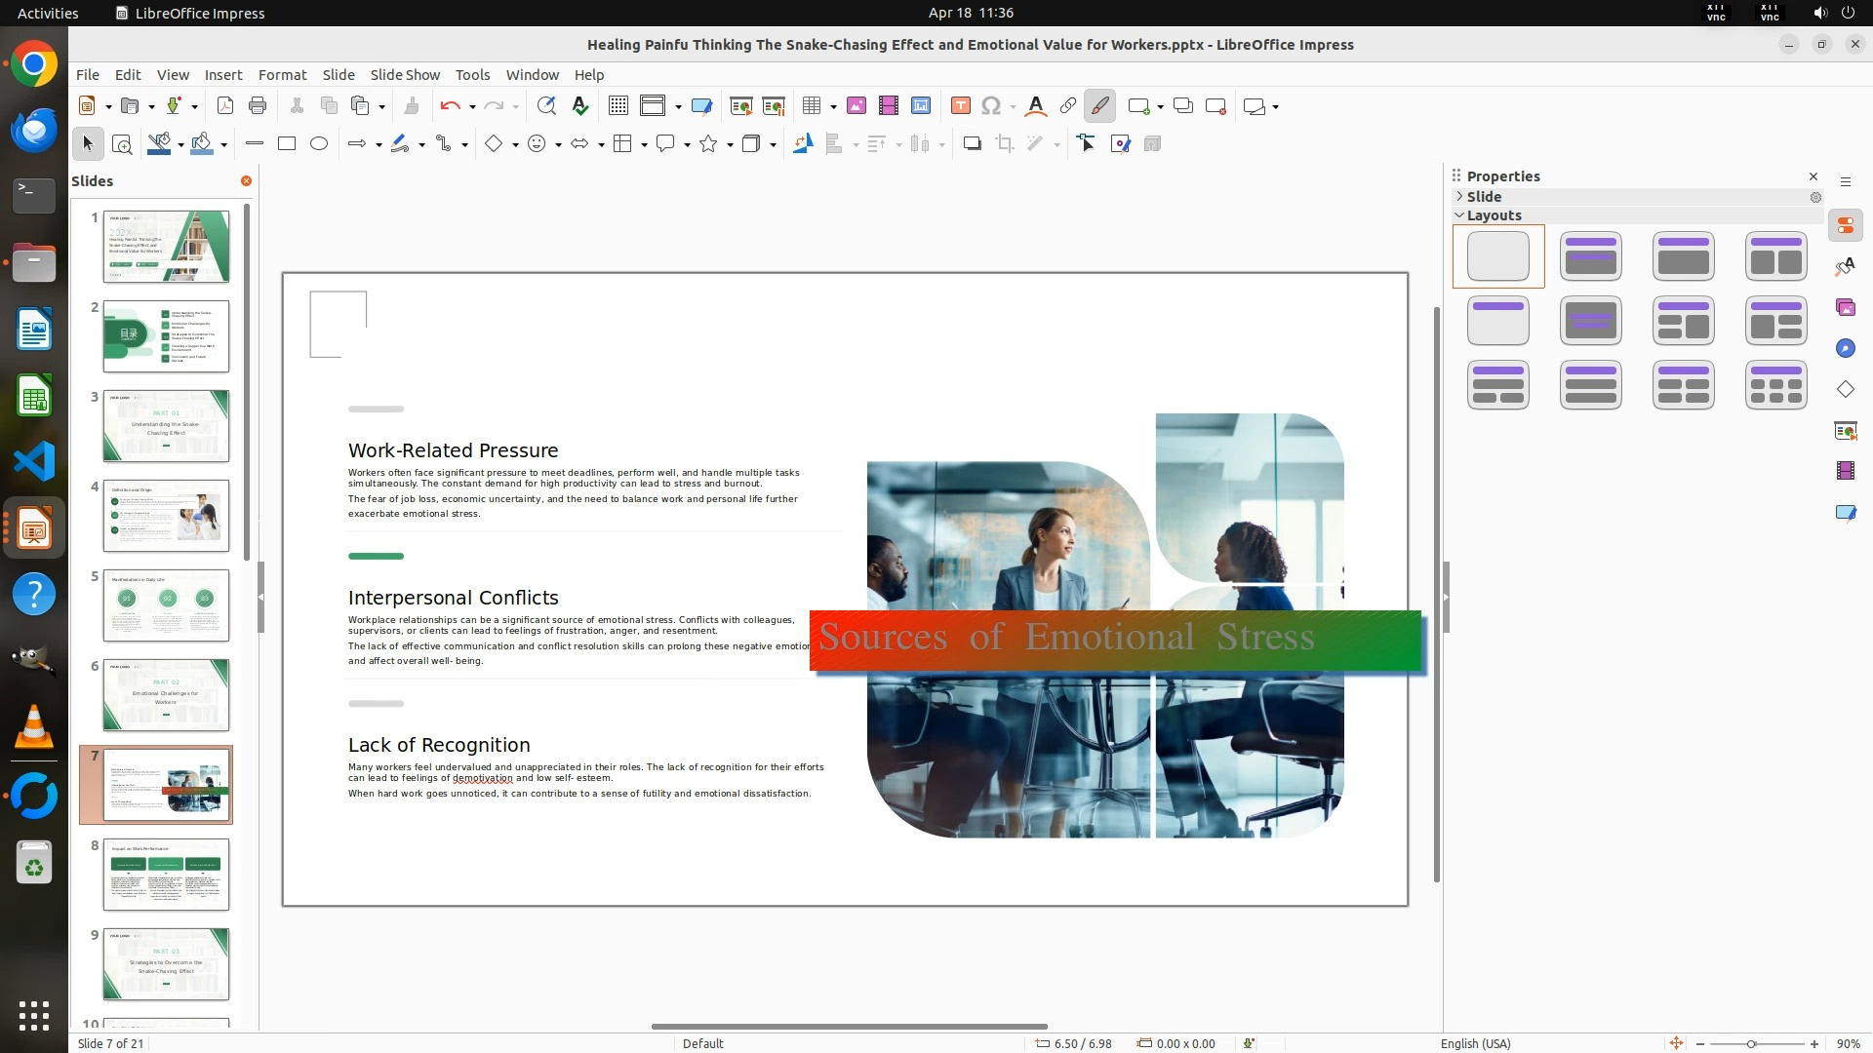Toggle the Show Draw Functions button
Image resolution: width=1873 pixels, height=1053 pixels.
(1100, 106)
